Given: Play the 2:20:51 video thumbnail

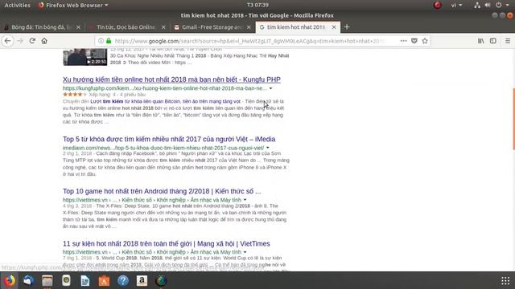Looking at the screenshot, I should pyautogui.click(x=85, y=57).
